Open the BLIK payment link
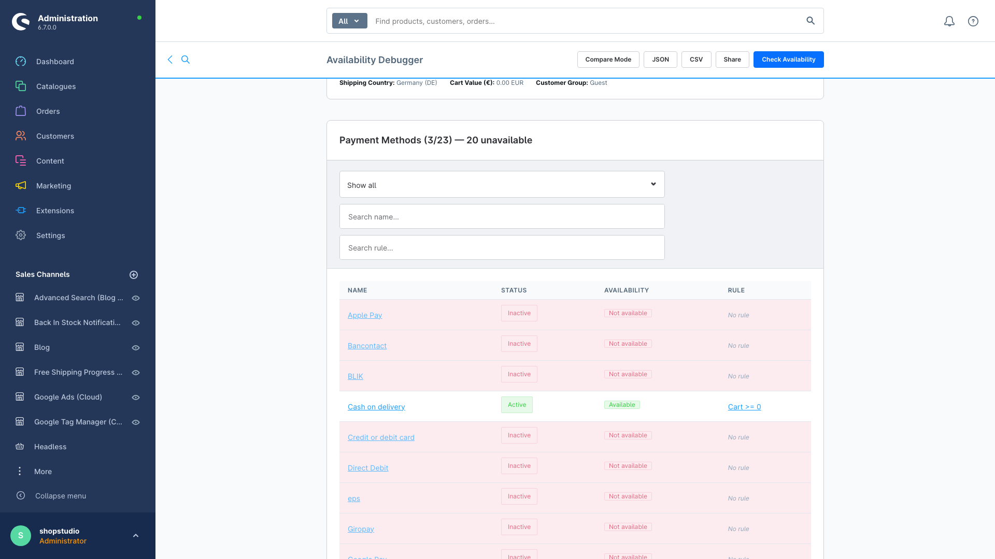This screenshot has height=559, width=995. click(x=356, y=376)
